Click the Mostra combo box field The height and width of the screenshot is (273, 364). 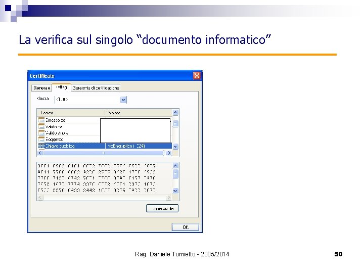[90, 100]
